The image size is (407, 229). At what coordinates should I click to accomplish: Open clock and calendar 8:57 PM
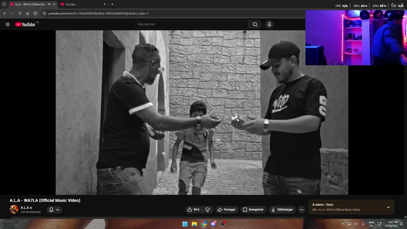pos(391,224)
